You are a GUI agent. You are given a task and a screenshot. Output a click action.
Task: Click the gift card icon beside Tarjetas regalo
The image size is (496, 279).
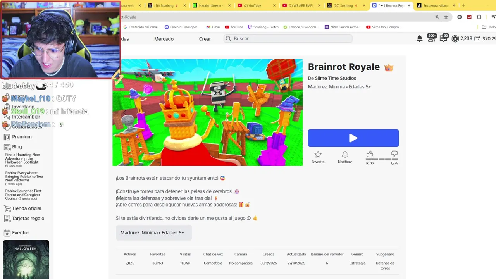7,219
